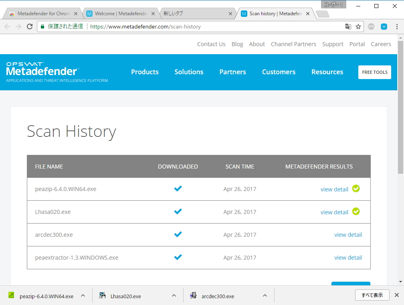This screenshot has height=305, width=404.
Task: Open the Contact Us link
Action: click(x=211, y=44)
